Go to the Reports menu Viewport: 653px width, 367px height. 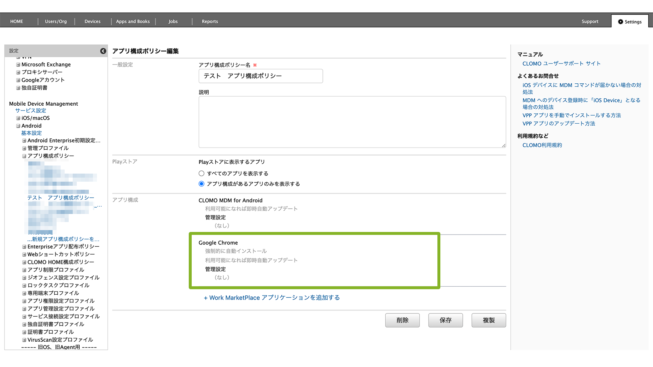point(210,22)
